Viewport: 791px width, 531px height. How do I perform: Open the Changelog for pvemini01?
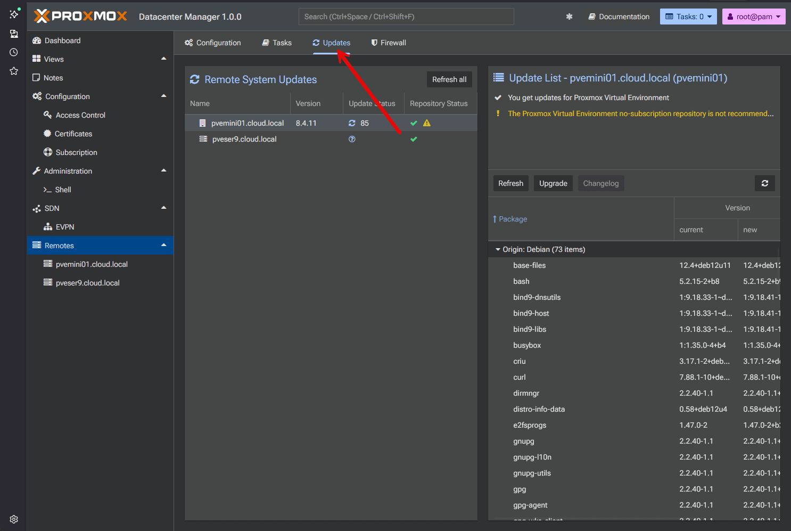(x=600, y=183)
